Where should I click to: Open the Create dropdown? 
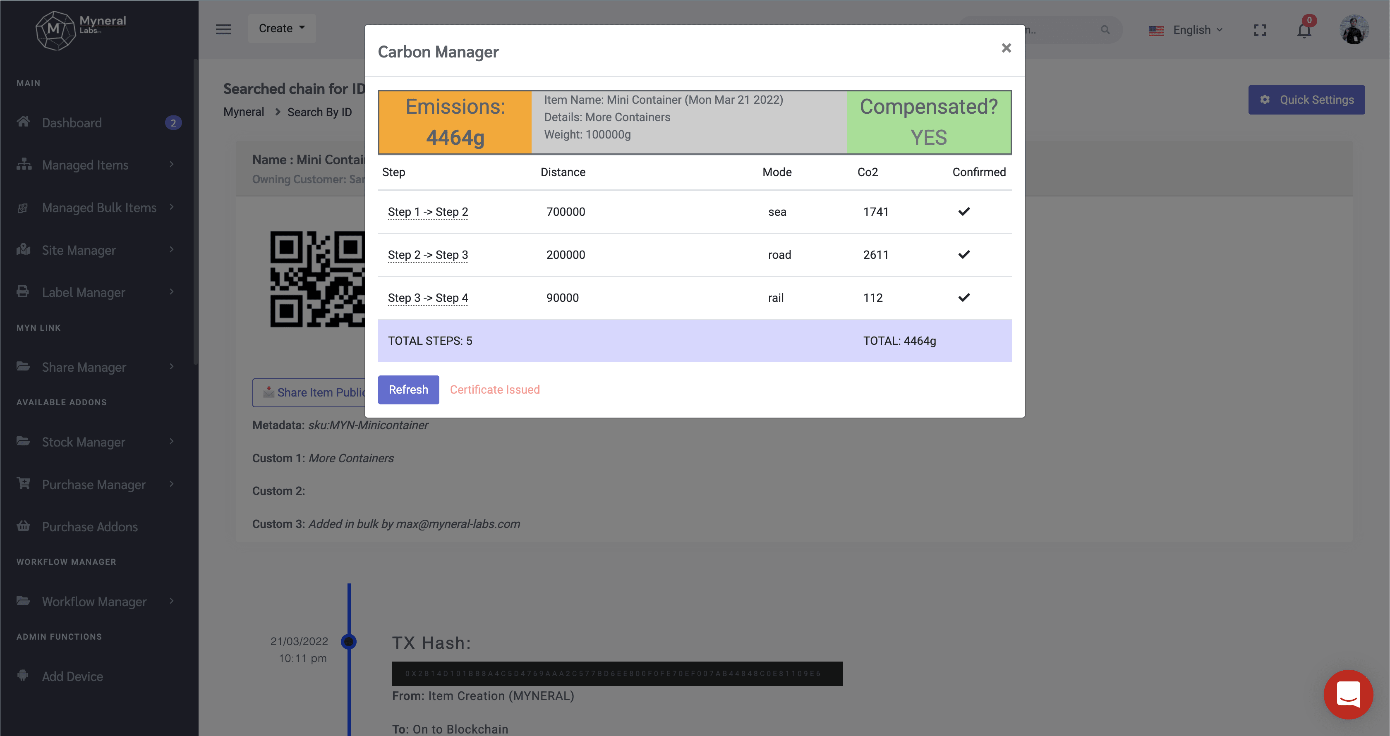(x=282, y=28)
